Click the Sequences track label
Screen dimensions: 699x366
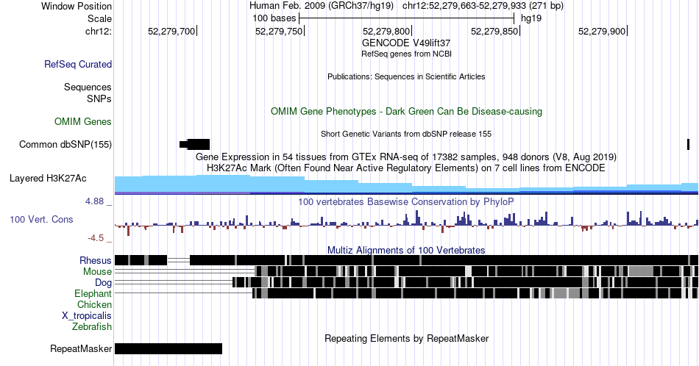[88, 87]
